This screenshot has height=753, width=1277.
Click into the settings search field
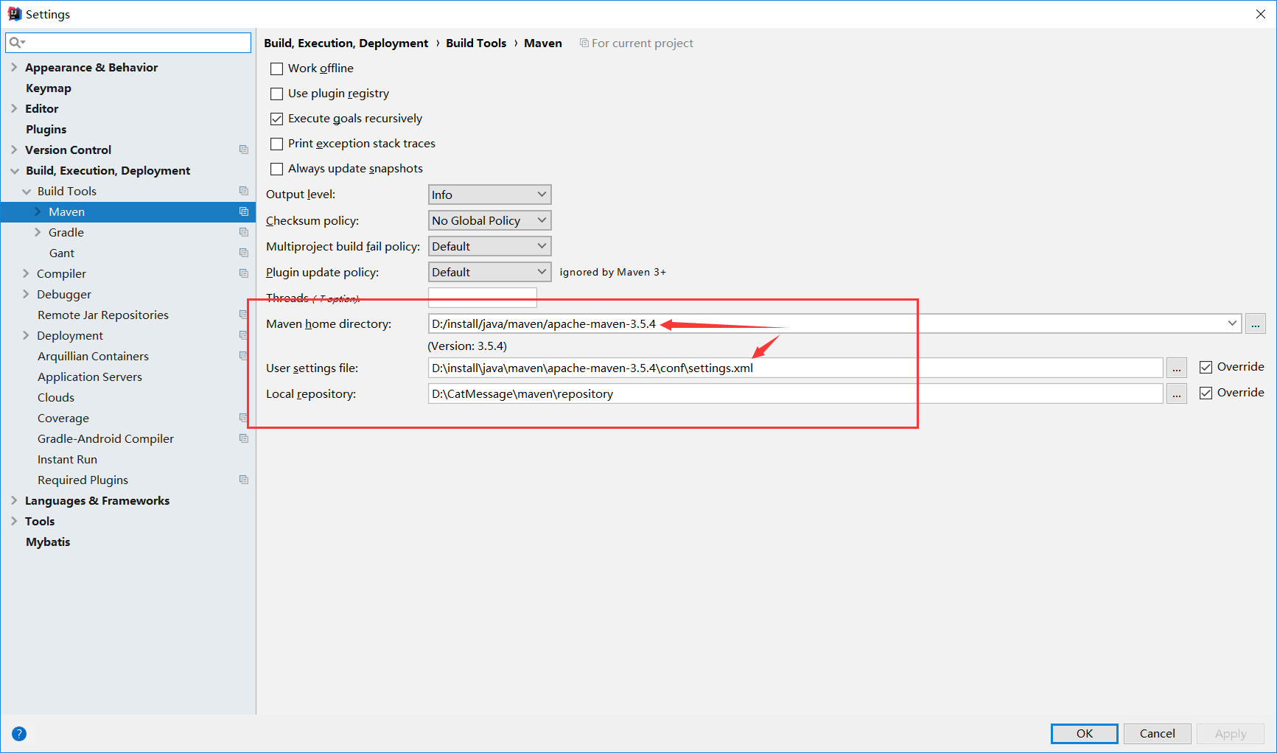pos(128,43)
